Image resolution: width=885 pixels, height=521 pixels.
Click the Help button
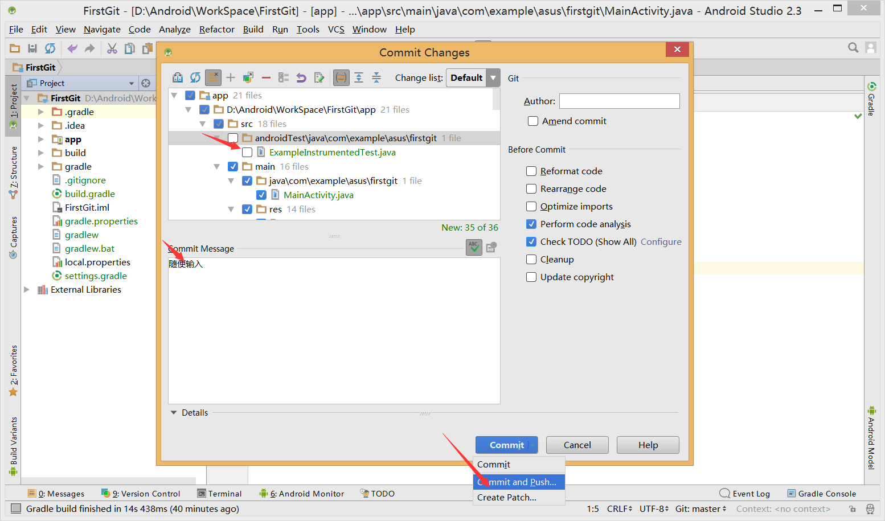[x=648, y=445]
